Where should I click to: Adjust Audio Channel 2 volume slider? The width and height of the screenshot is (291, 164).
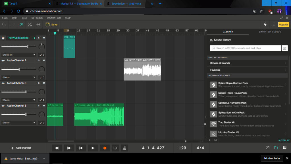point(19,69)
